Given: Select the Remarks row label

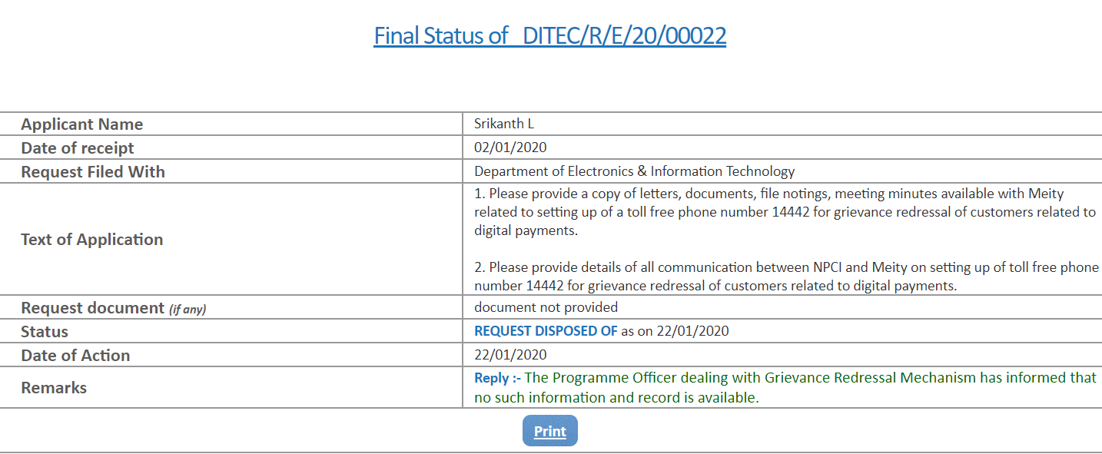Looking at the screenshot, I should click(54, 388).
